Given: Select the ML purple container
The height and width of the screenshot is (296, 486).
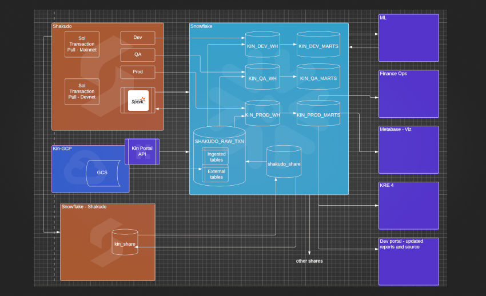Looking at the screenshot, I should [408, 38].
